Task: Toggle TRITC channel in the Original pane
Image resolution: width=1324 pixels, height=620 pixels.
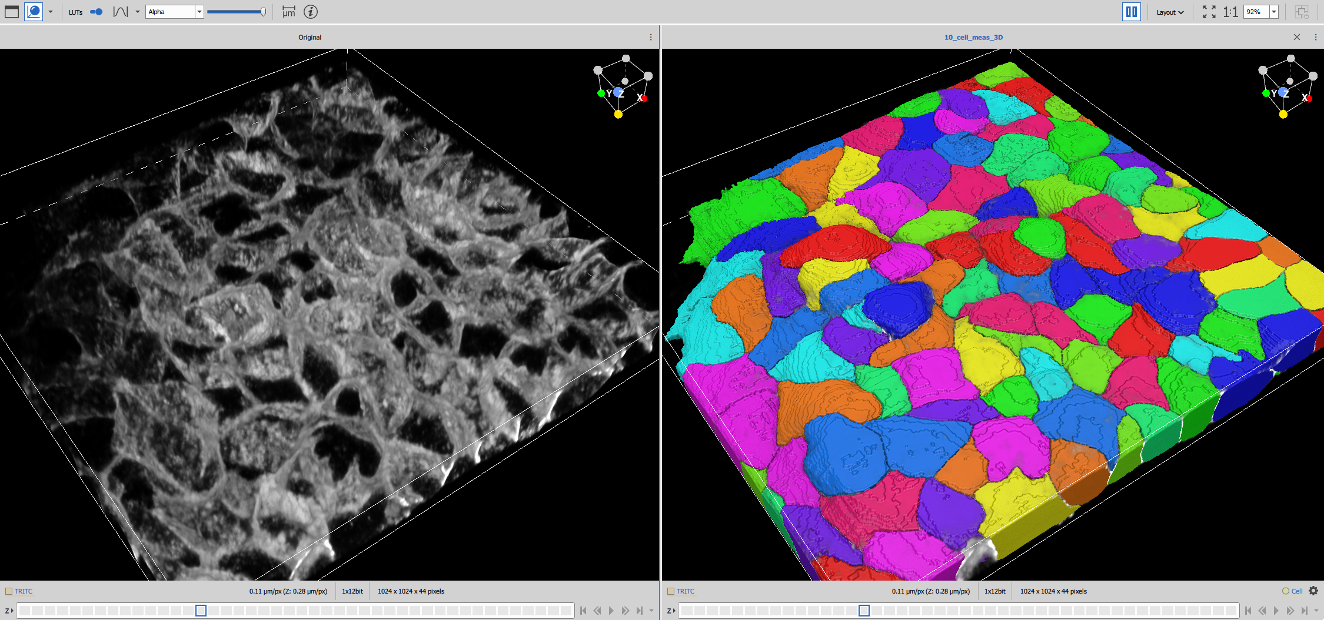Action: tap(9, 591)
